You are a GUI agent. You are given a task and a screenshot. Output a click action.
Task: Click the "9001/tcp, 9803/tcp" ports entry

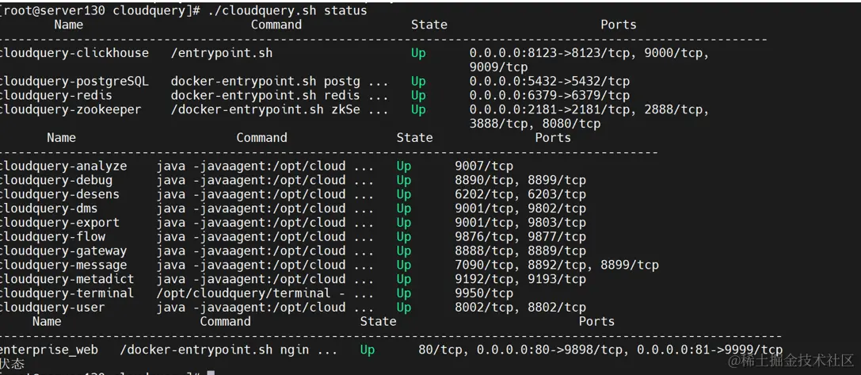pos(520,223)
